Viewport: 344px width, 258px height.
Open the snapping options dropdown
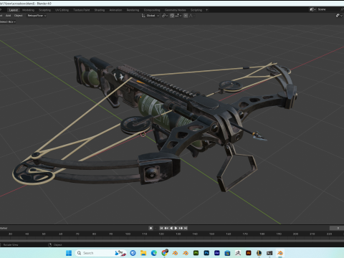(178, 16)
